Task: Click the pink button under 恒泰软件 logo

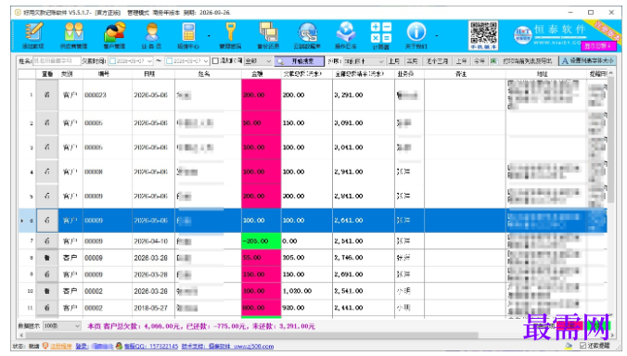Action: point(597,46)
